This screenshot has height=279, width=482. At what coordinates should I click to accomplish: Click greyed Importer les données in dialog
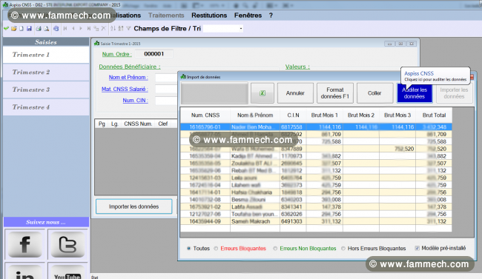click(454, 93)
